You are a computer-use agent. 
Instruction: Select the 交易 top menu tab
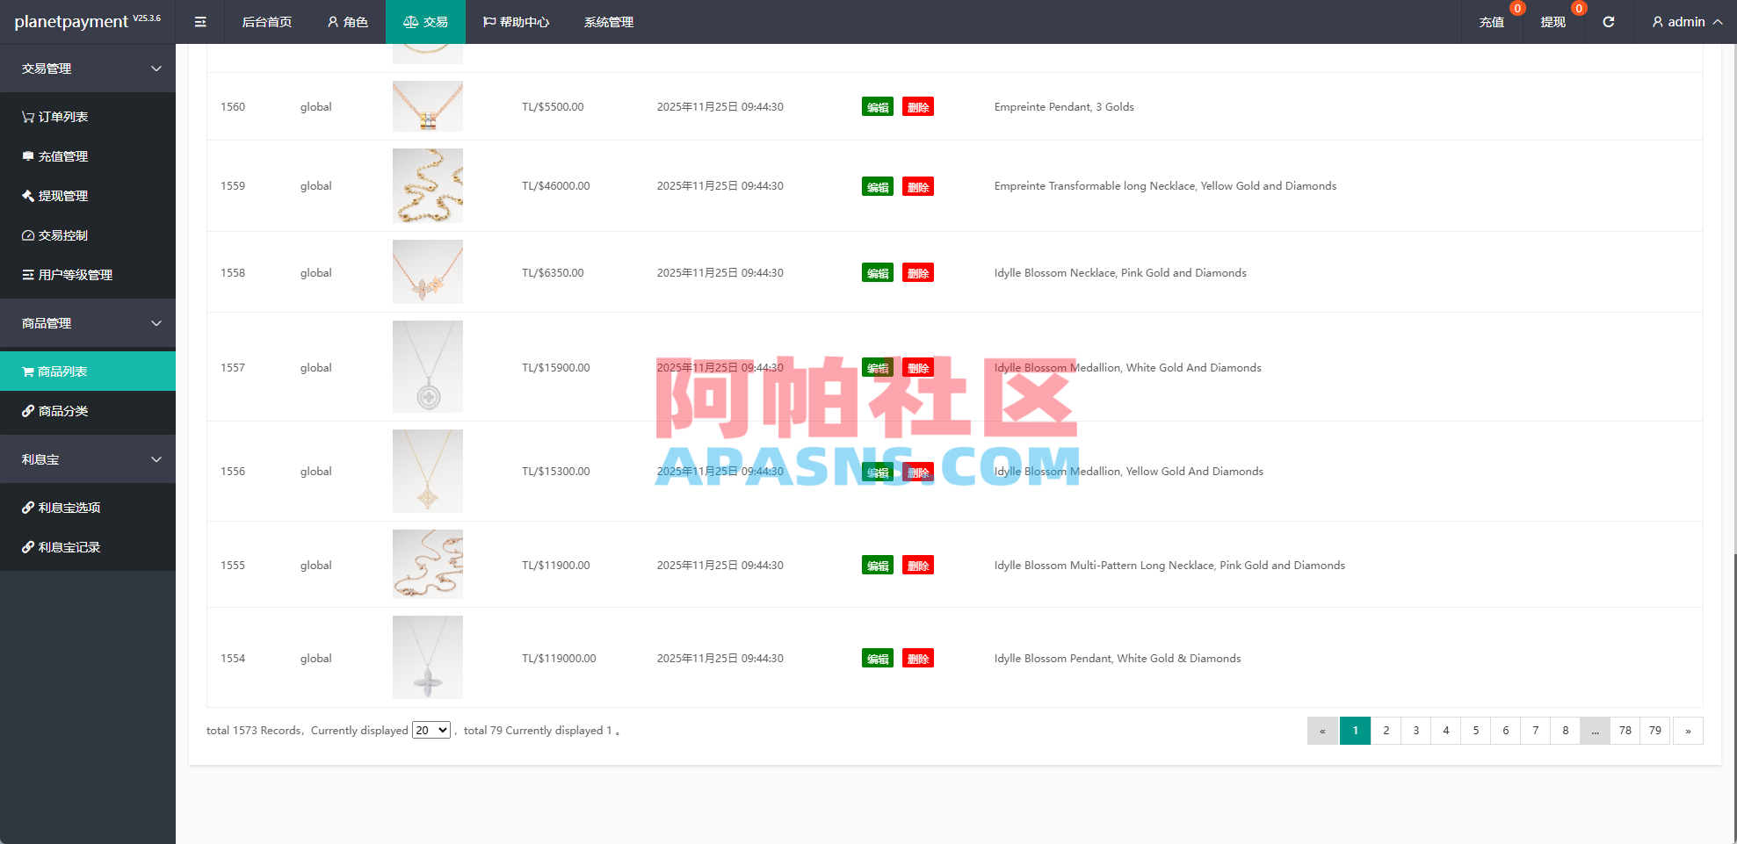[x=425, y=22]
